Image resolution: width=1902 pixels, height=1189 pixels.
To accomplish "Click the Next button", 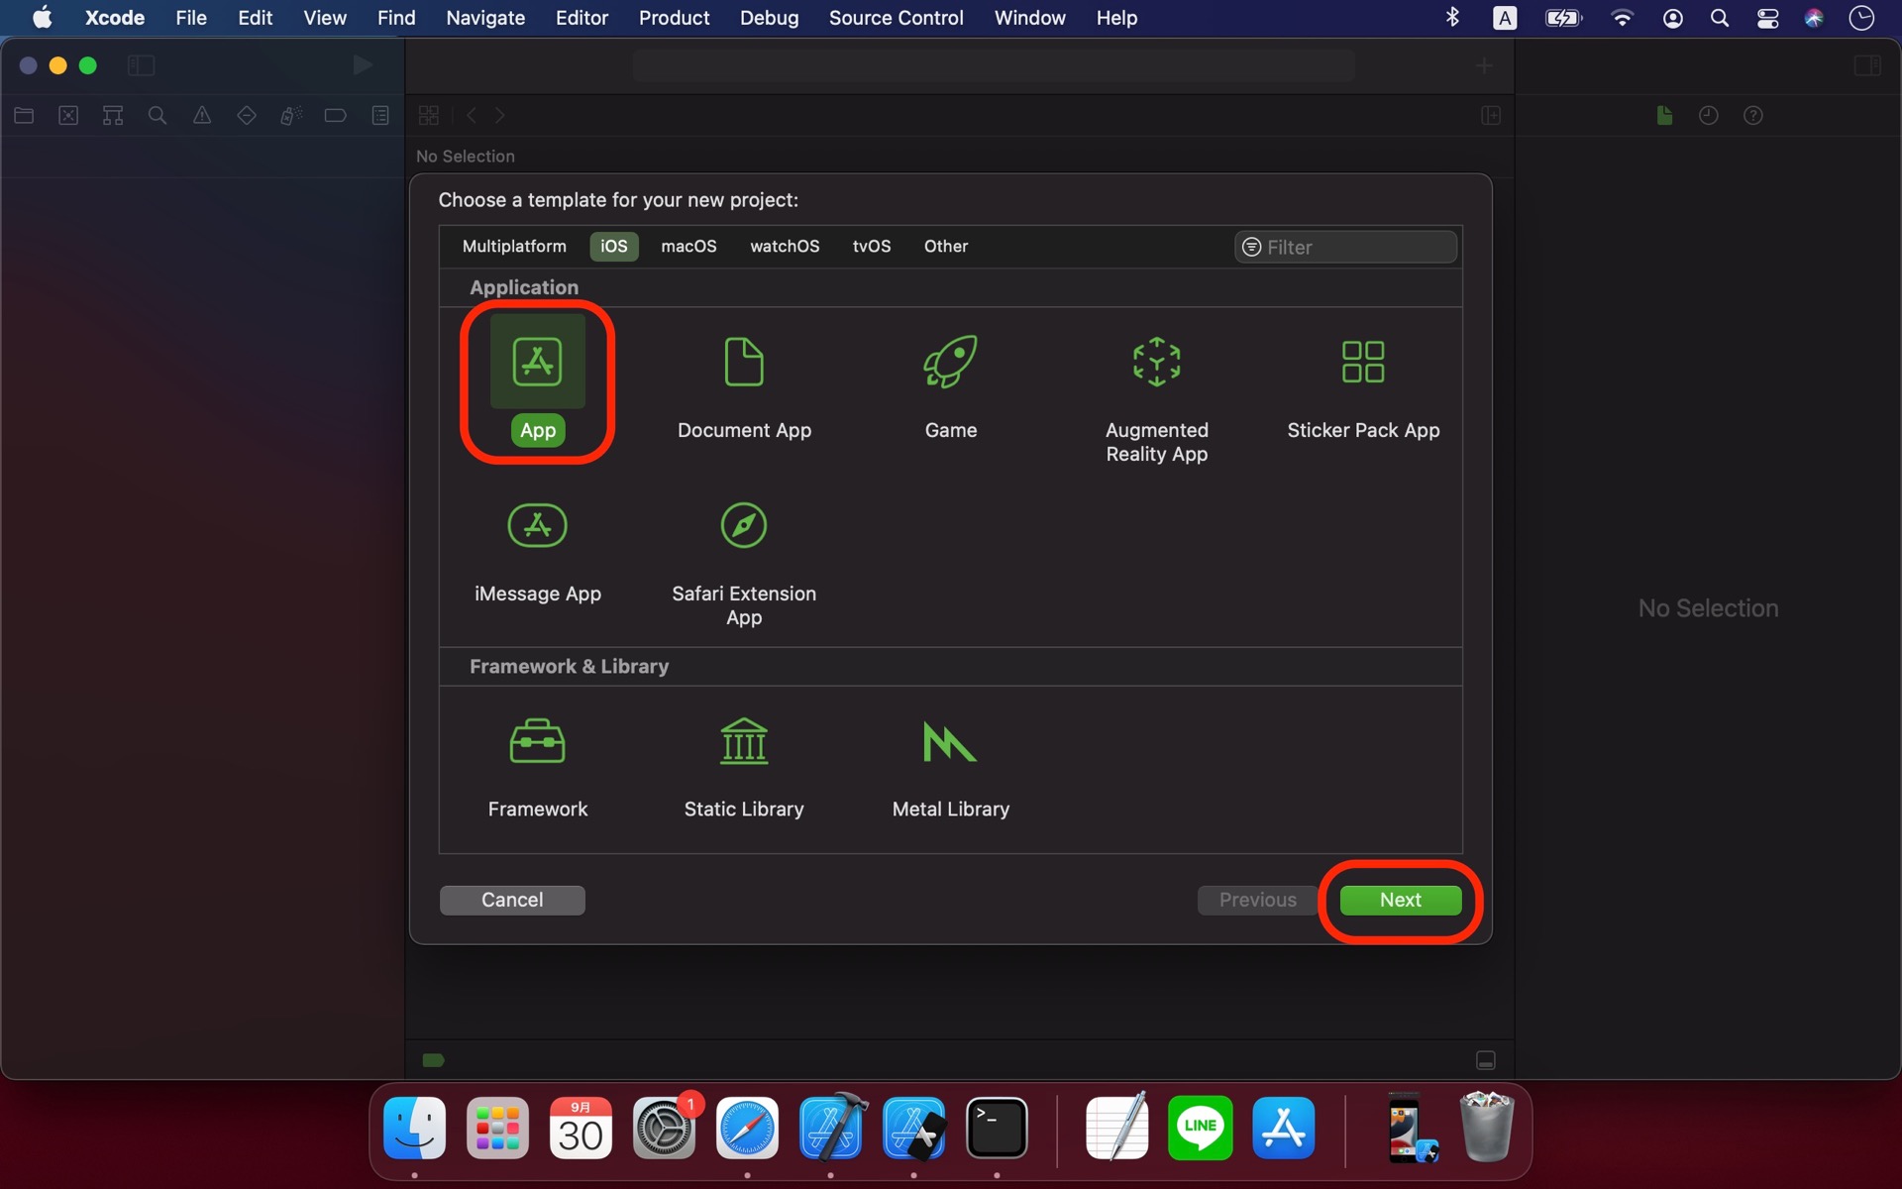I will (1400, 900).
